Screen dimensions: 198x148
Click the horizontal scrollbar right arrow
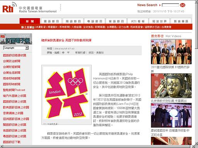point(193,146)
